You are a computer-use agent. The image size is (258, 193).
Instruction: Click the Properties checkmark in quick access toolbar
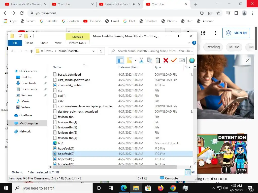coord(20,36)
